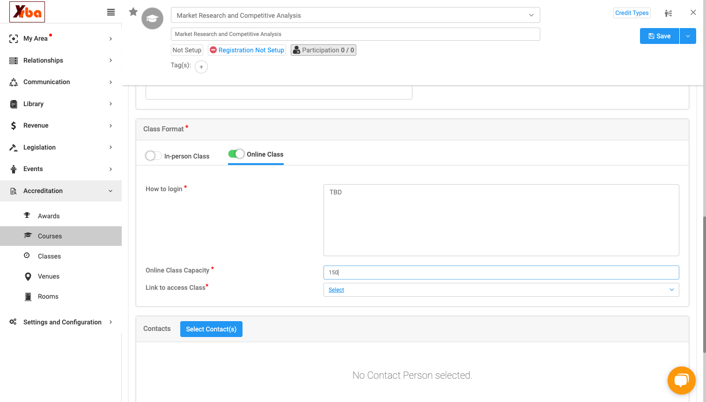Image resolution: width=706 pixels, height=402 pixels.
Task: Open Credit Types
Action: (x=632, y=13)
